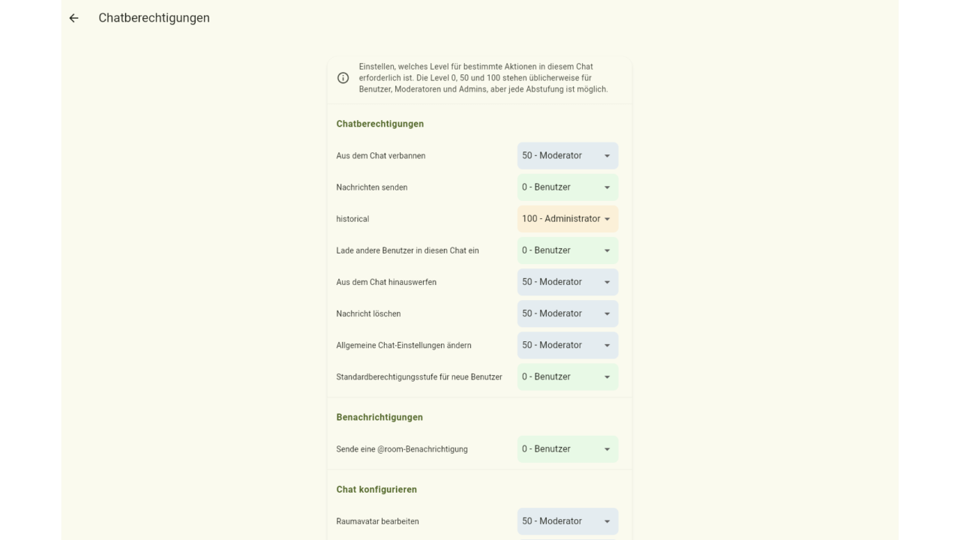The width and height of the screenshot is (960, 540).
Task: Open '@room-Benachrichtigung' level dropdown
Action: click(568, 449)
